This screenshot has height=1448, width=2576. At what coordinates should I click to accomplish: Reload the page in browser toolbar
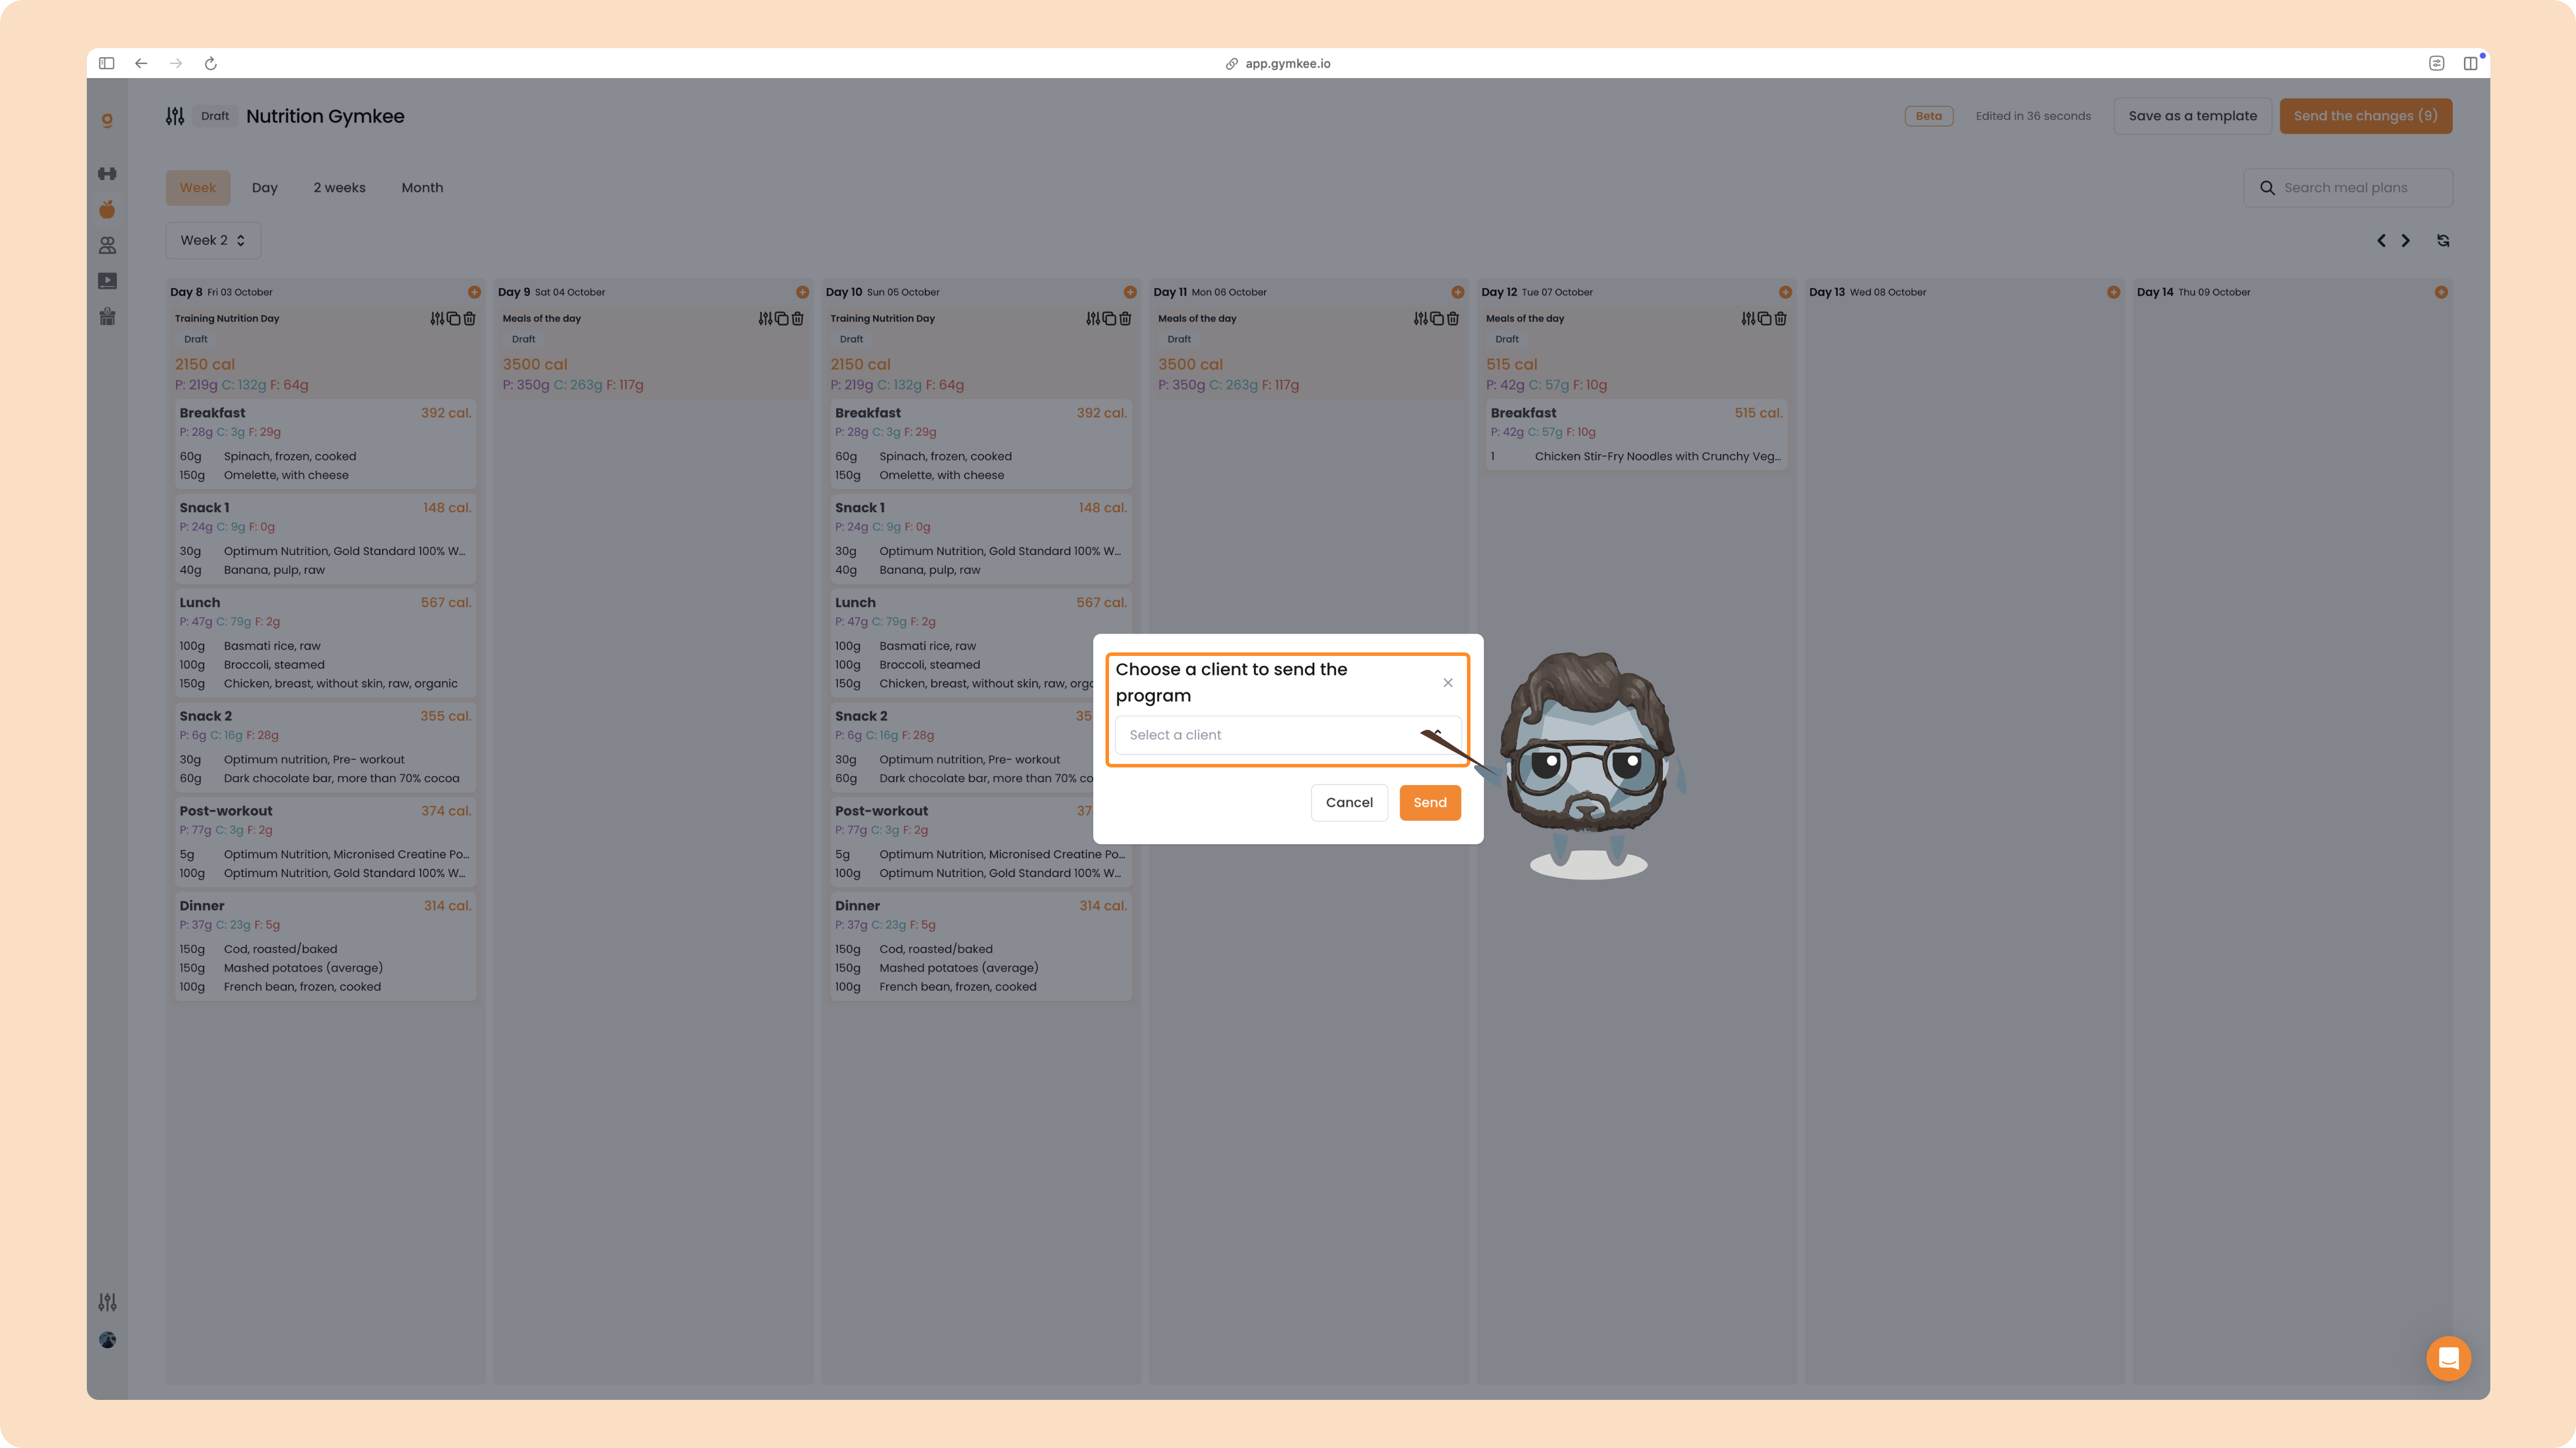(x=211, y=63)
